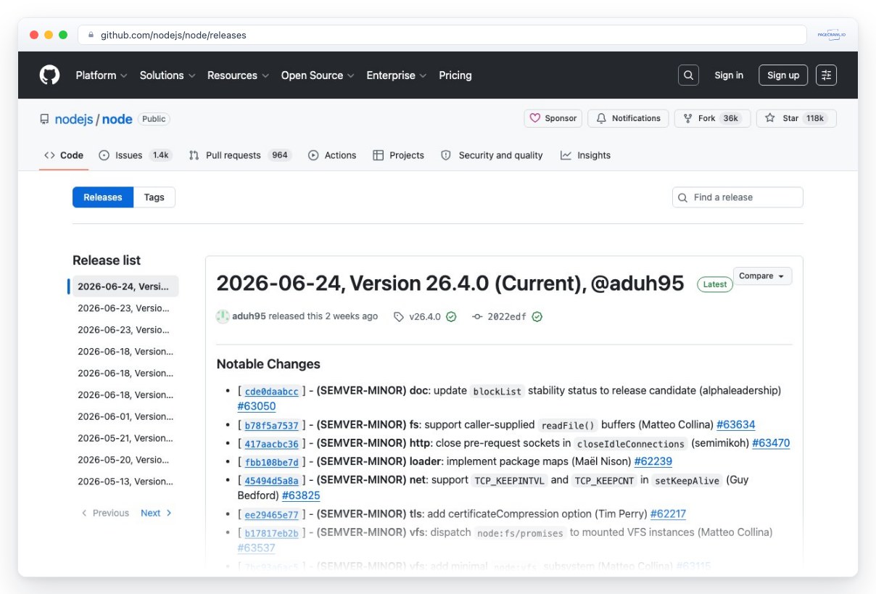Image resolution: width=876 pixels, height=594 pixels.
Task: Expand the Open Source menu
Action: [318, 75]
